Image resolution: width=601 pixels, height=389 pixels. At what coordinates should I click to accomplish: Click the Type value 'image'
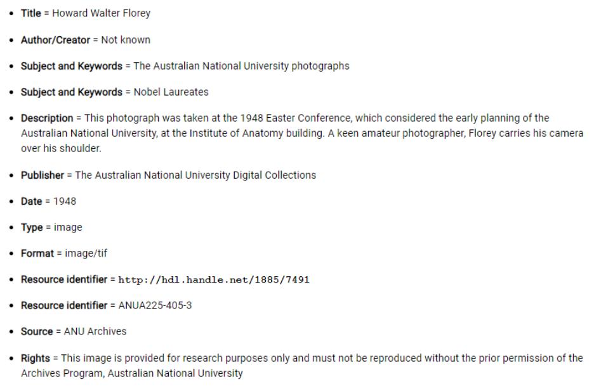(x=68, y=227)
